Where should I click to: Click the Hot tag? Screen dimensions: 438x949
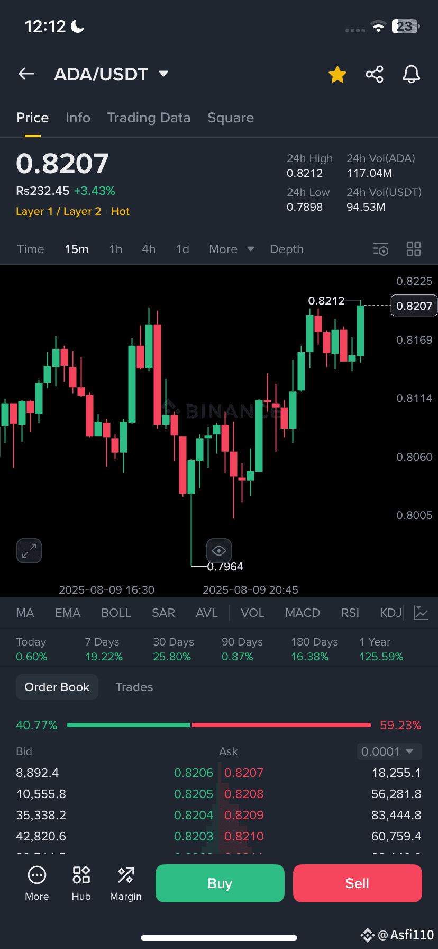pos(120,211)
